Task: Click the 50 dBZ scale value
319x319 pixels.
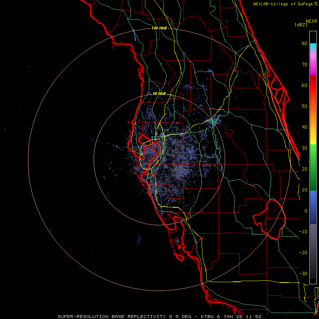Action: [x=304, y=106]
